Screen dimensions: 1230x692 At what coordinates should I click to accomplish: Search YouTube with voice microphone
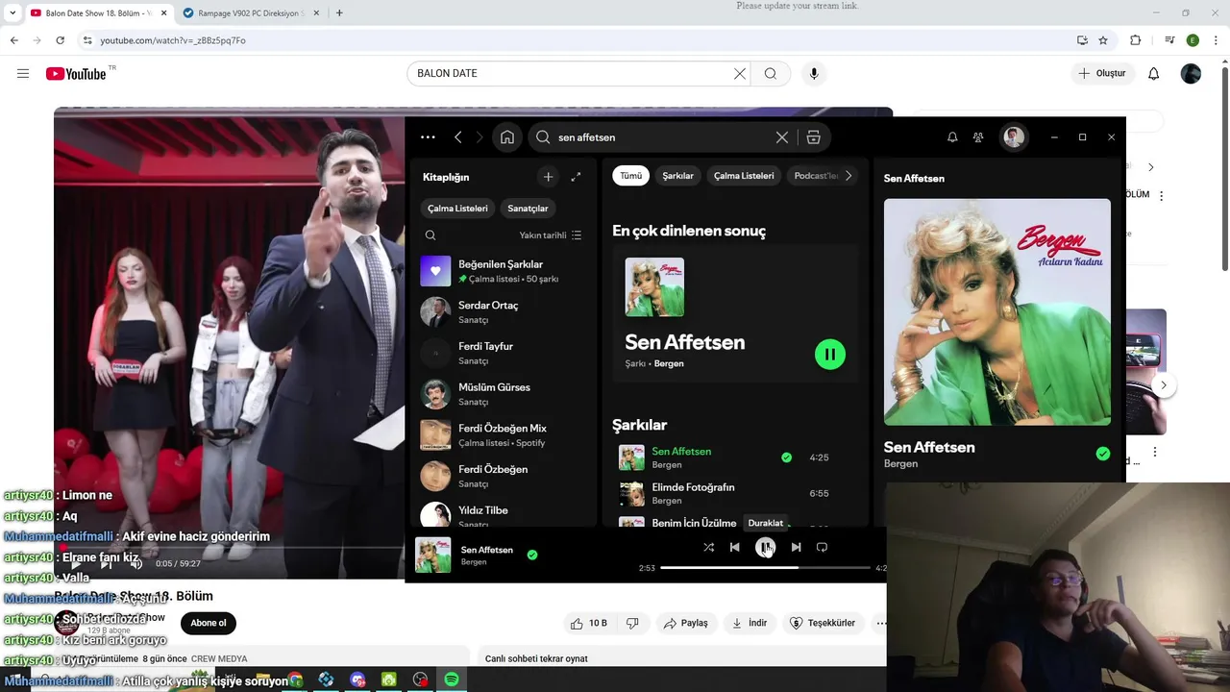click(814, 73)
